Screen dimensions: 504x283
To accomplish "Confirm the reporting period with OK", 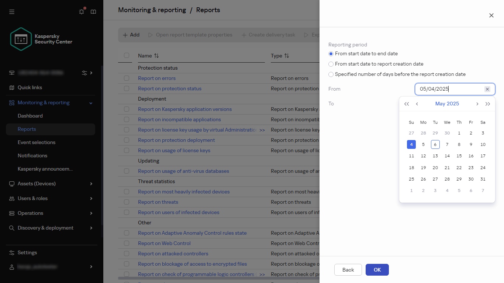I will [x=377, y=269].
